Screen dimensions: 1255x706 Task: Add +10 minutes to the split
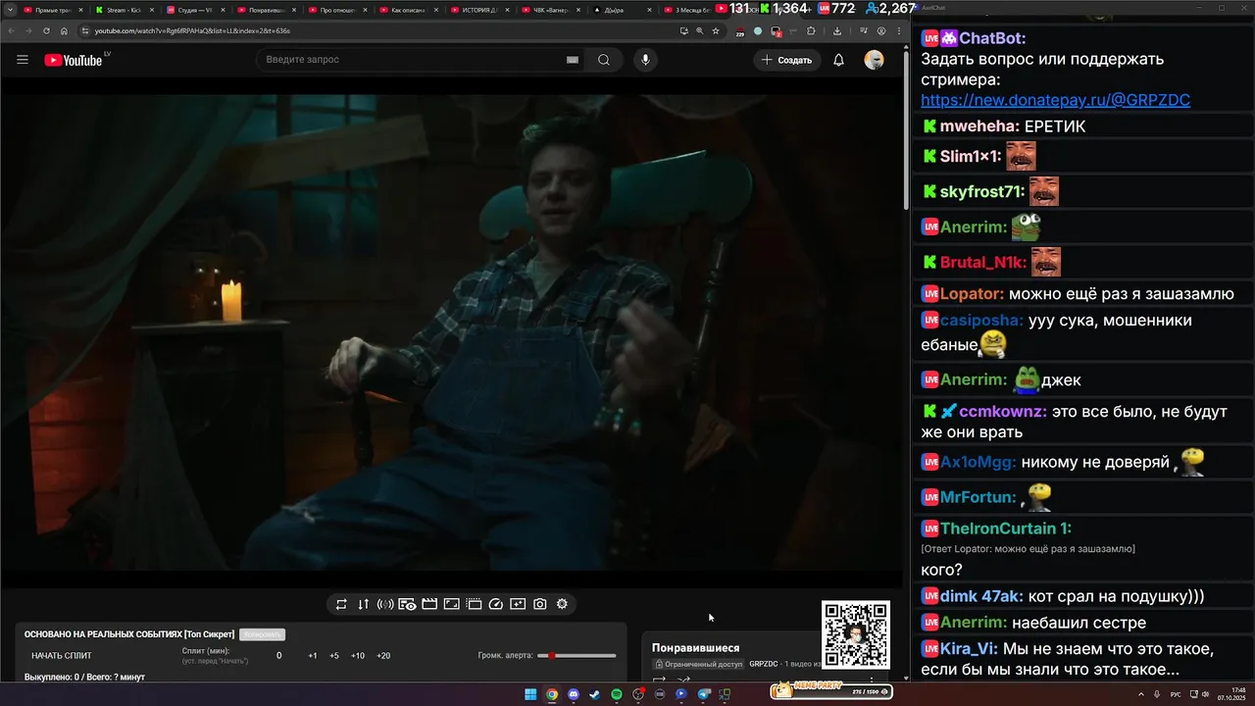click(358, 656)
